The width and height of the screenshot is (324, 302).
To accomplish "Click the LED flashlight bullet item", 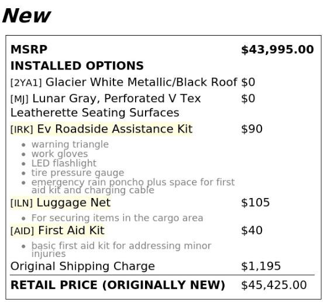I will coord(64,163).
